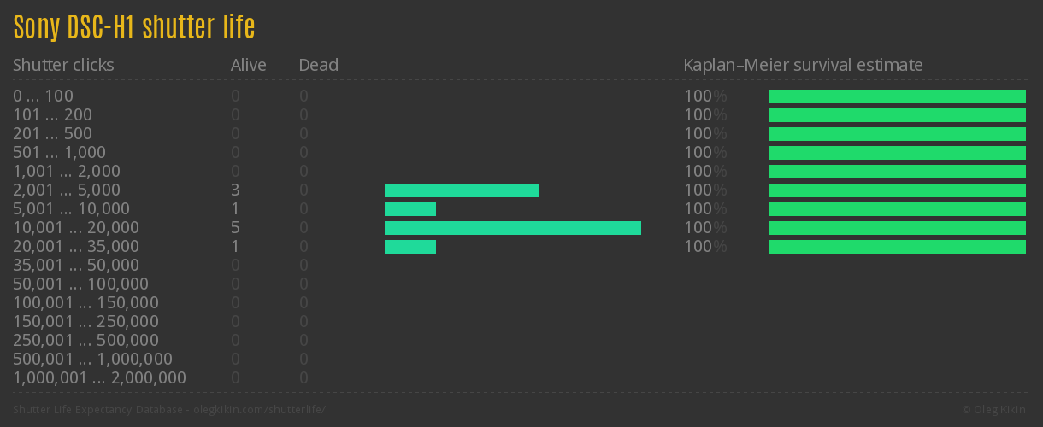The width and height of the screenshot is (1043, 427).
Task: Click the 'Kaplan–Meier survival estimate' heading
Action: click(803, 65)
